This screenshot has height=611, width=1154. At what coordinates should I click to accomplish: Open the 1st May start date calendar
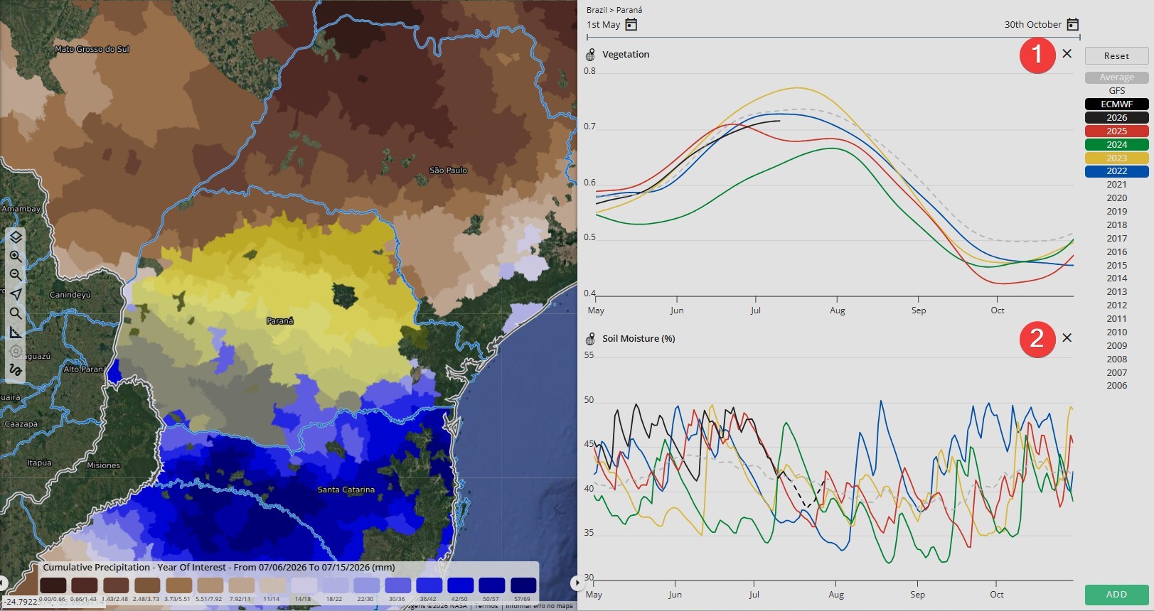pos(631,25)
